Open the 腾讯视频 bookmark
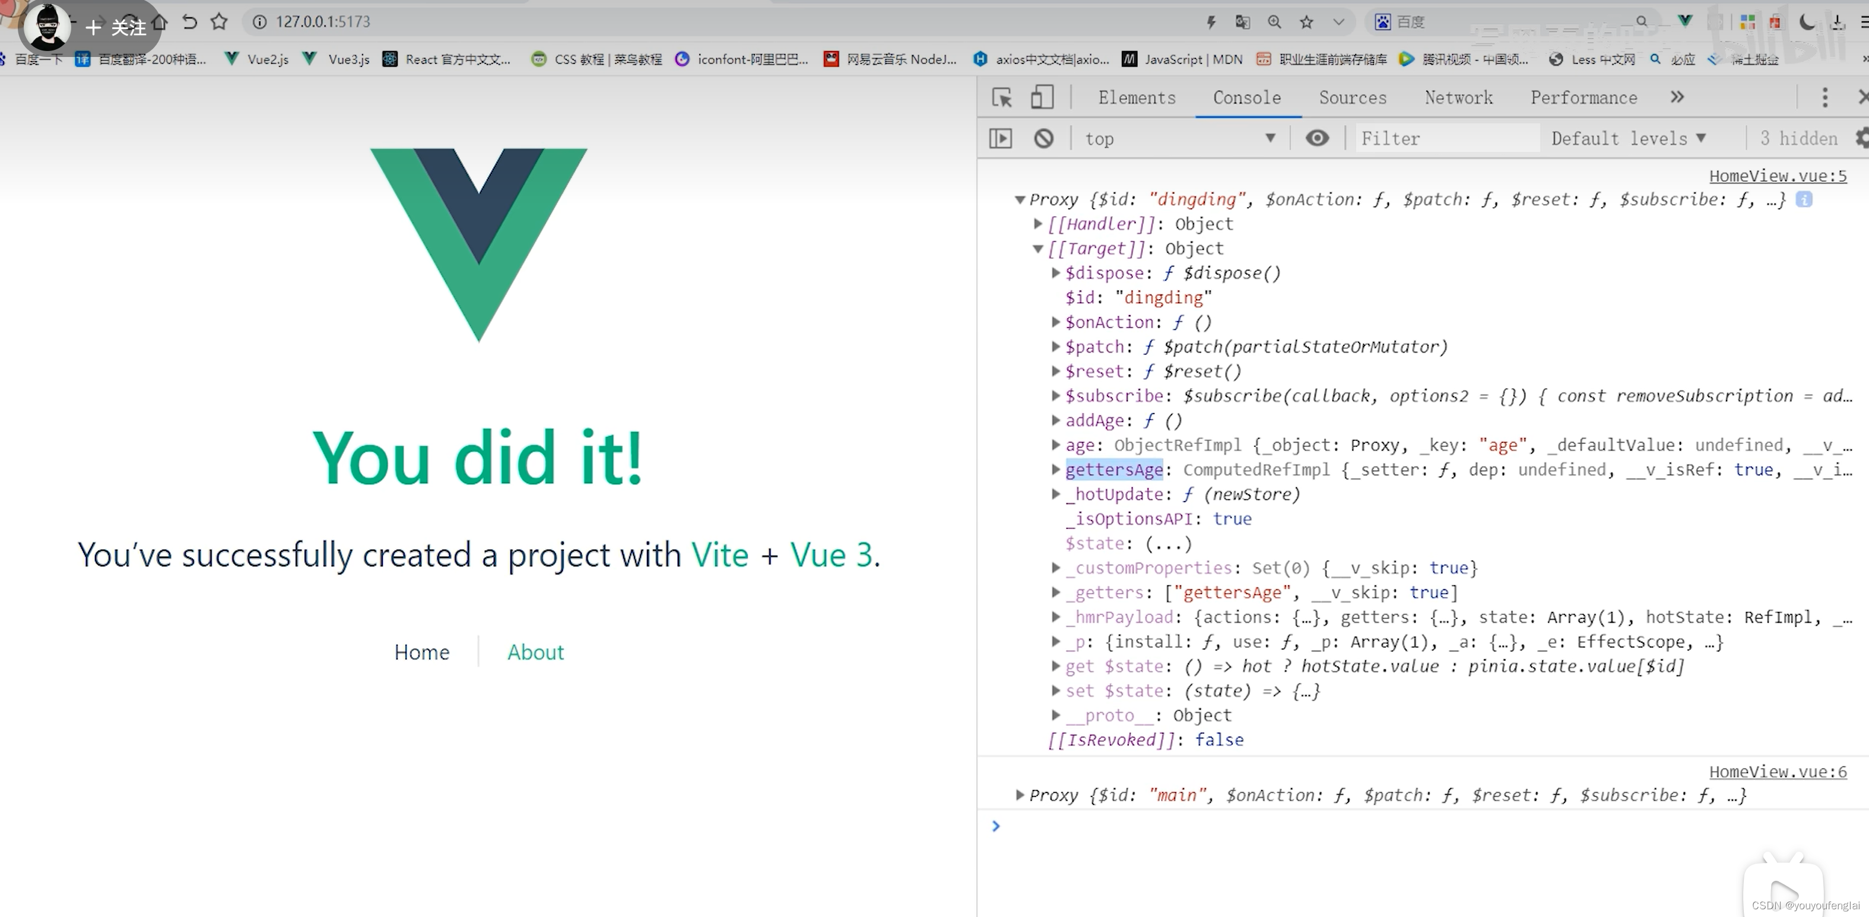The image size is (1869, 917). (1464, 59)
